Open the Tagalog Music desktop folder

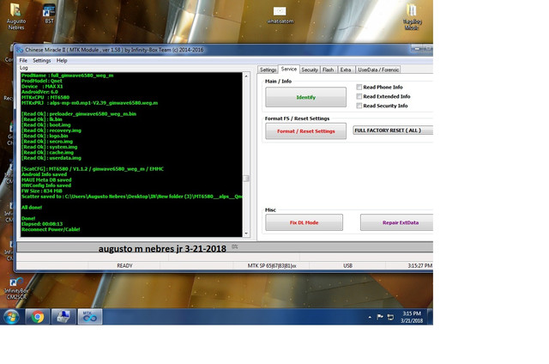pos(412,16)
